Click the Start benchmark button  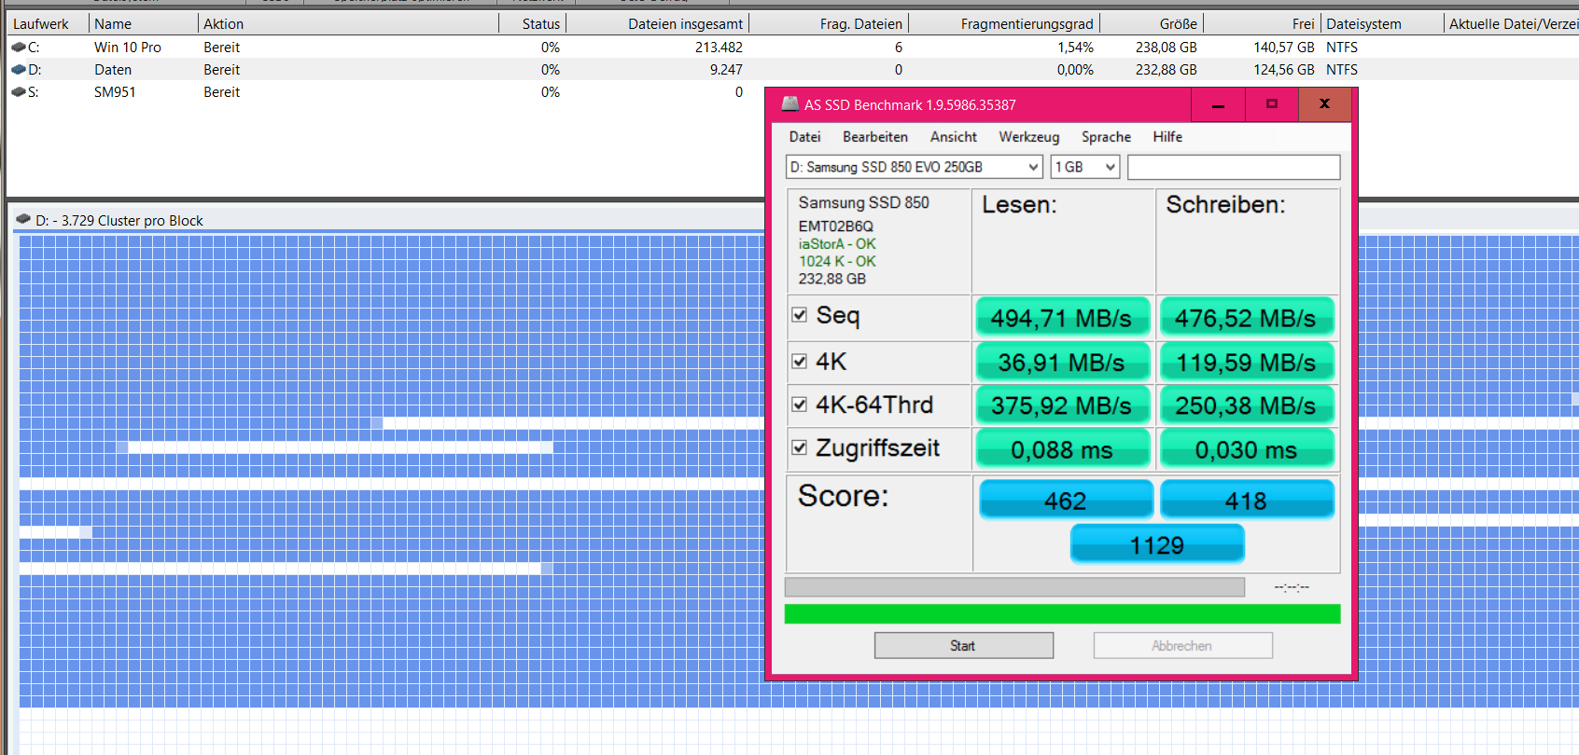pos(963,646)
